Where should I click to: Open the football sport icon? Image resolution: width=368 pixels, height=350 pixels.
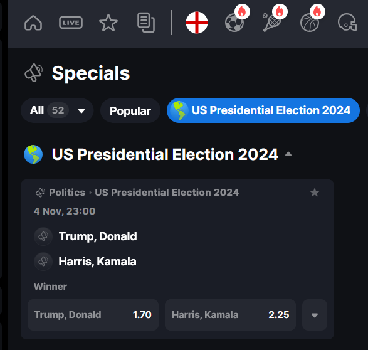pyautogui.click(x=234, y=23)
